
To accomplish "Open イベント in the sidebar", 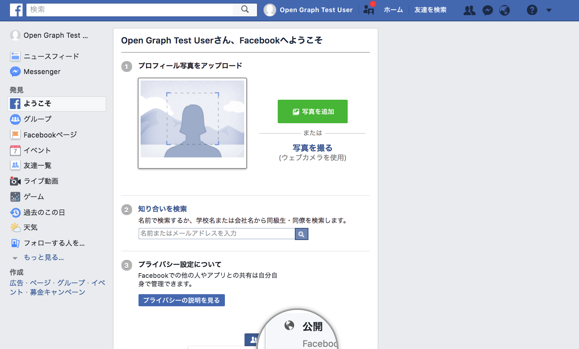I will [37, 150].
